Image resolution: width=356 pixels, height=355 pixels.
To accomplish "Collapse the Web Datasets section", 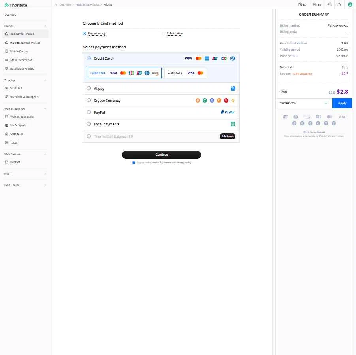I will pos(45,154).
